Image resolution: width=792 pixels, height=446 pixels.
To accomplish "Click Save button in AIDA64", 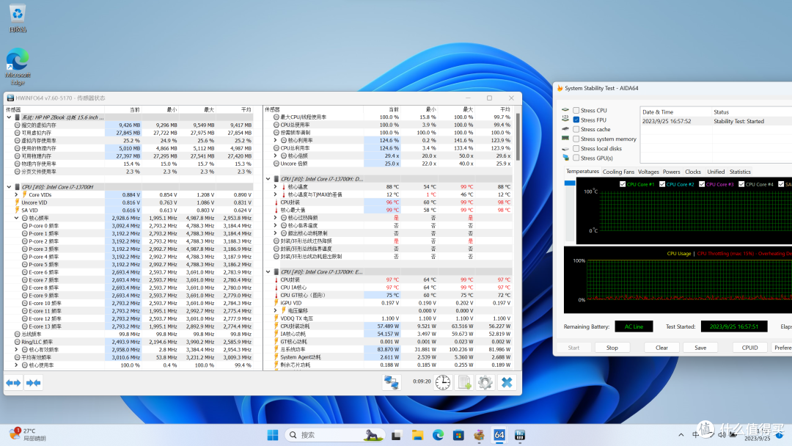I will coord(700,348).
